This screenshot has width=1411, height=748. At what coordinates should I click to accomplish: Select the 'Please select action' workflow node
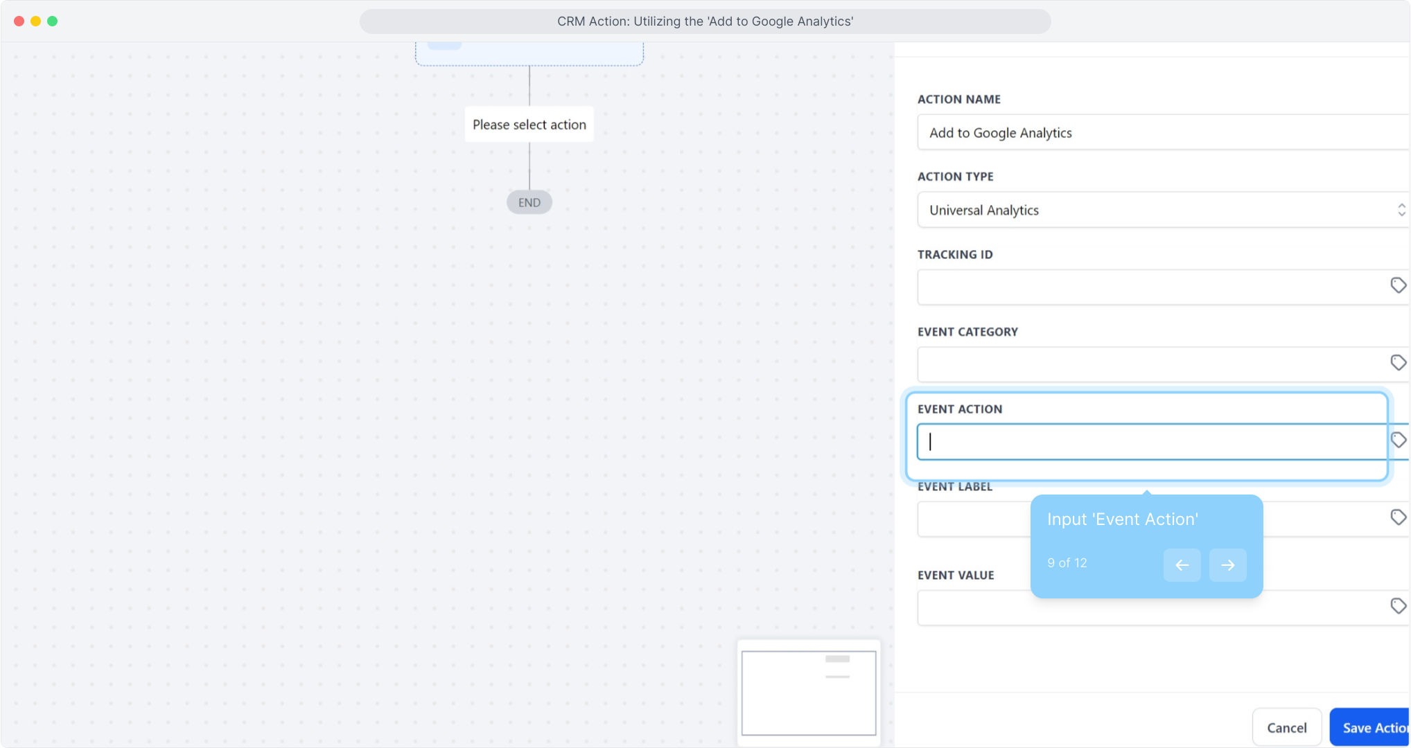[529, 125]
